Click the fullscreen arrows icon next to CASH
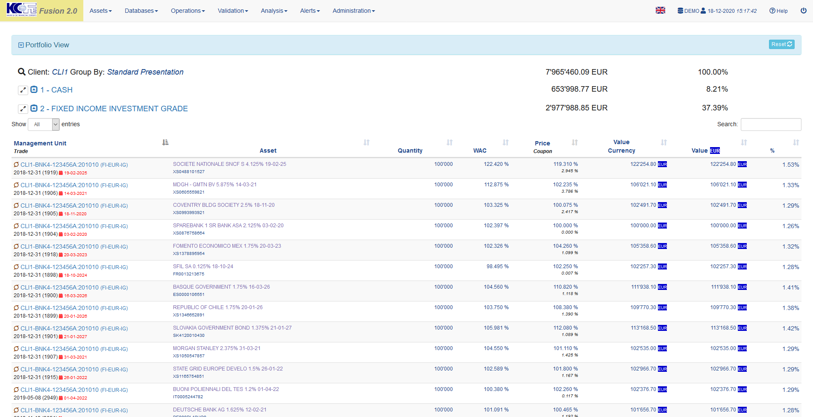 (x=23, y=90)
